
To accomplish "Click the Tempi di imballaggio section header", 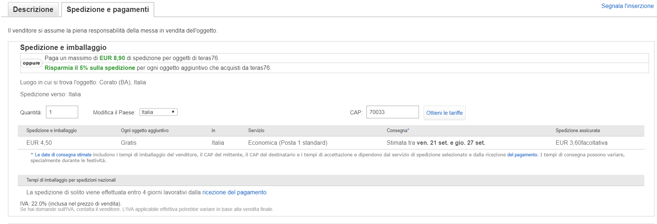I will point(71,180).
